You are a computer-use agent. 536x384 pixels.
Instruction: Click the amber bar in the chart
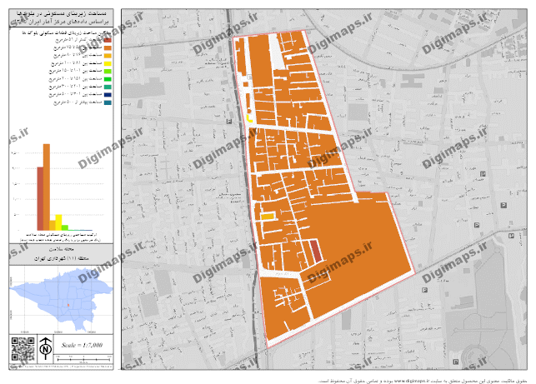53,226
